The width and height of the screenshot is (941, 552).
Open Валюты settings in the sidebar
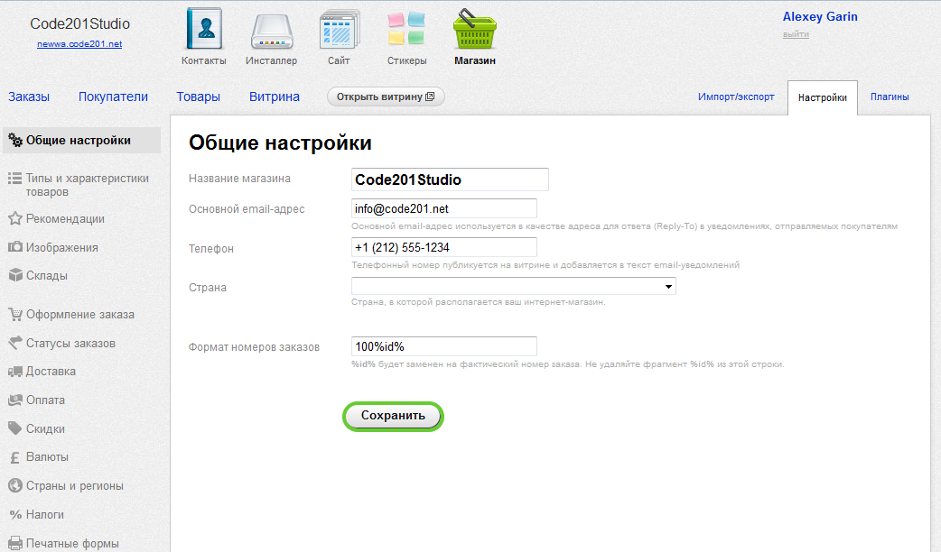pyautogui.click(x=47, y=457)
